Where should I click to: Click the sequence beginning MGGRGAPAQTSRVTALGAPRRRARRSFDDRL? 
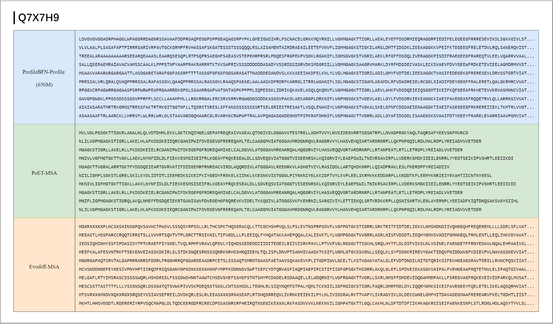(x=225, y=261)
